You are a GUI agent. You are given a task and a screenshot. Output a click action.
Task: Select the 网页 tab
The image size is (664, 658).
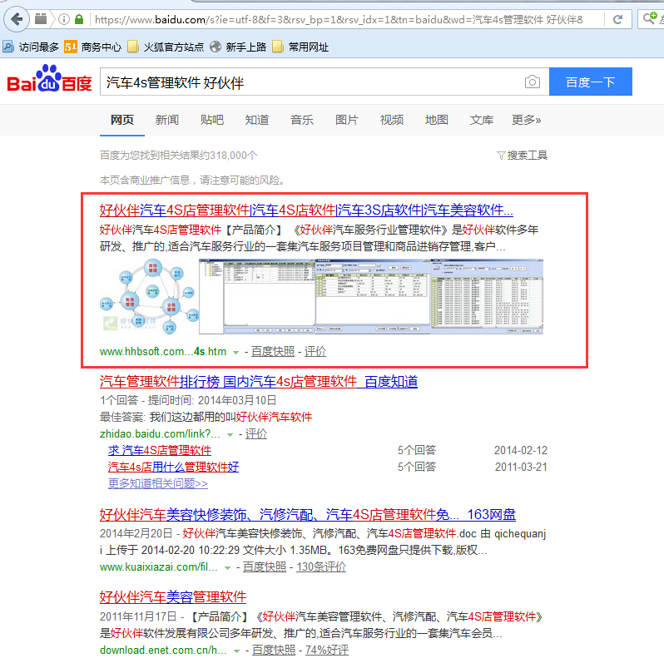[122, 121]
